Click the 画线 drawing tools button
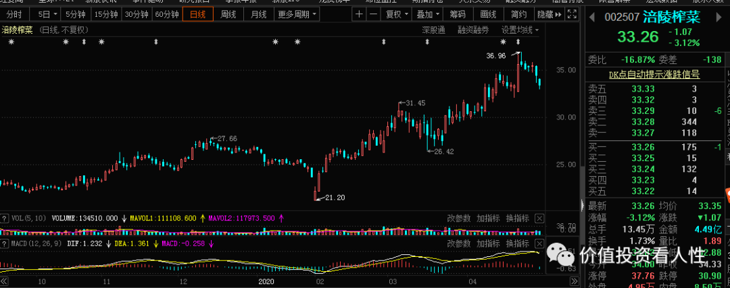730x288 pixels. click(x=489, y=14)
